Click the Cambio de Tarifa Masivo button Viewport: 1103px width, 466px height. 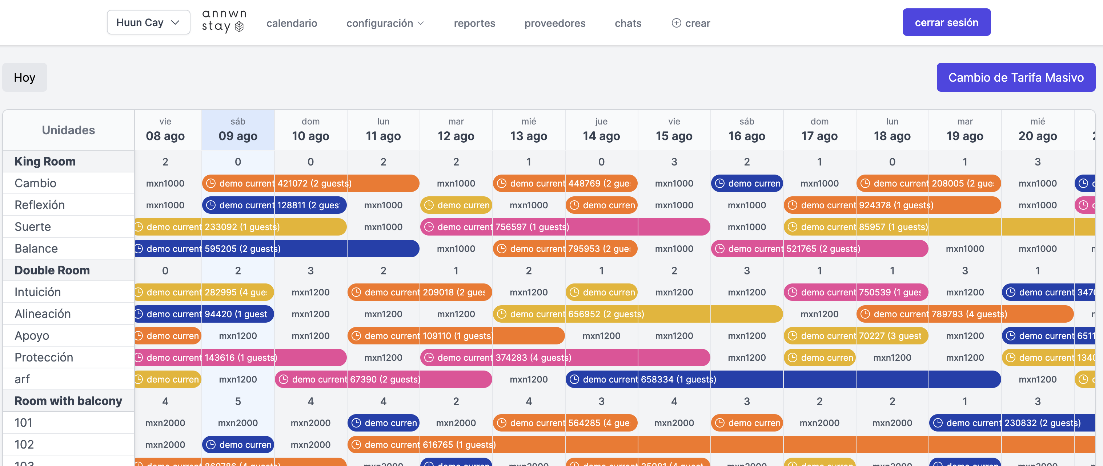1016,77
